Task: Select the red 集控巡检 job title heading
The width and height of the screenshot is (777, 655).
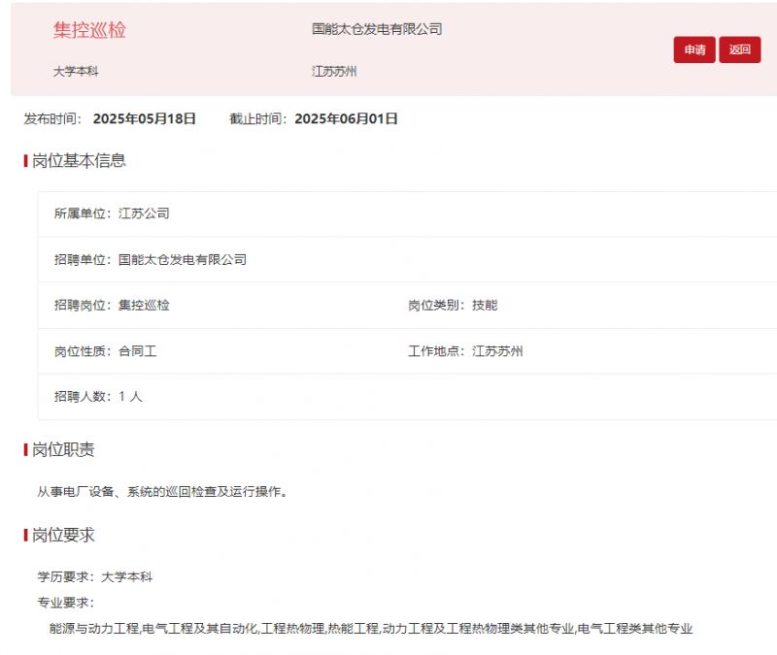Action: click(x=89, y=30)
